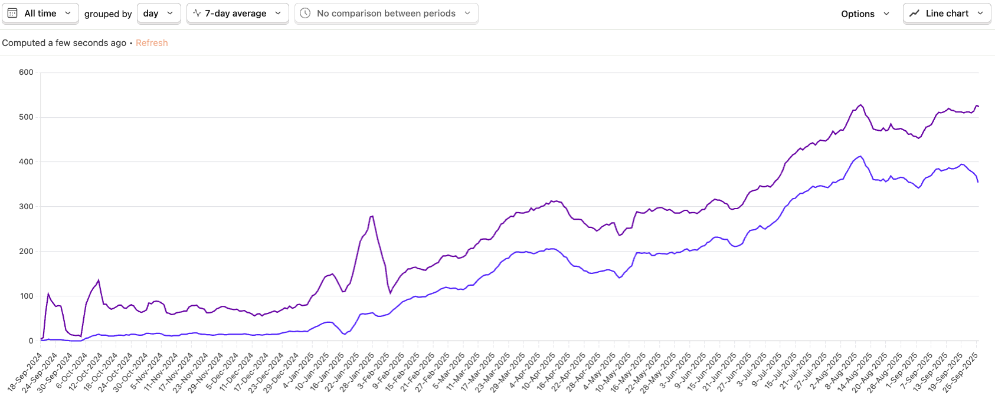Open the day grouping dropdown
995x403 pixels.
(159, 13)
